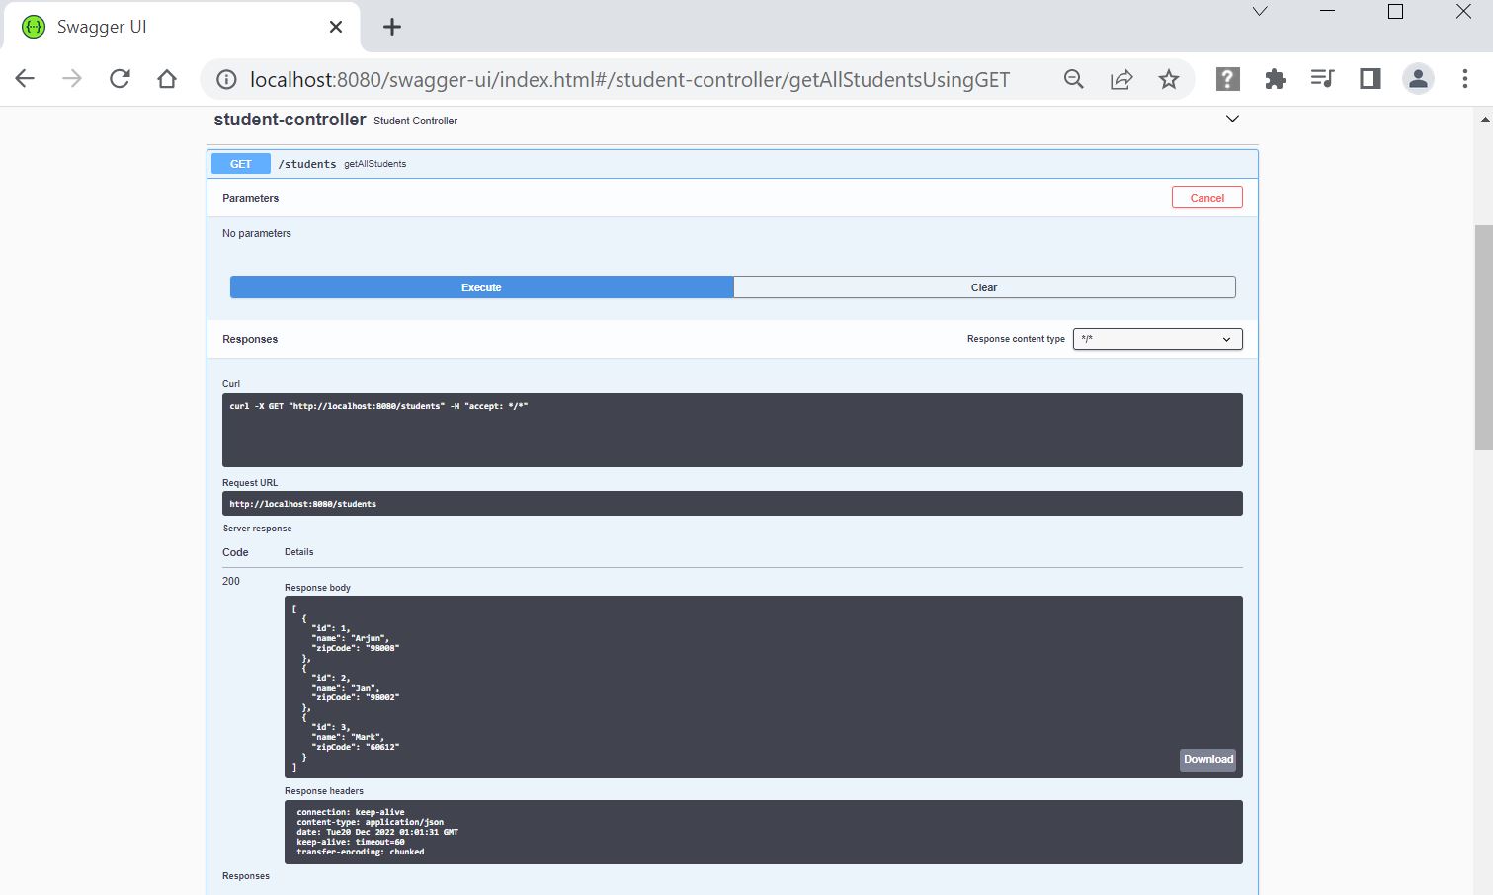Click the "No parameters" text

(257, 233)
